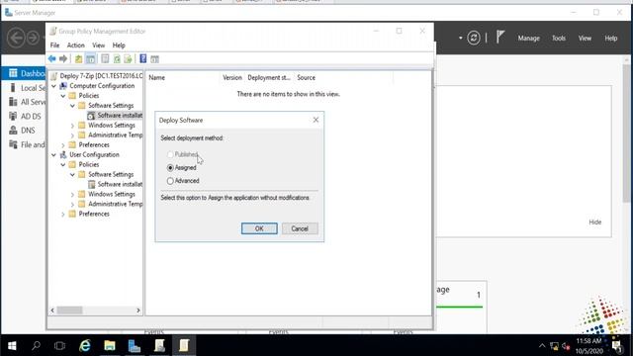The height and width of the screenshot is (356, 633).
Task: Expand Preferences under User Configuration
Action: coord(63,214)
